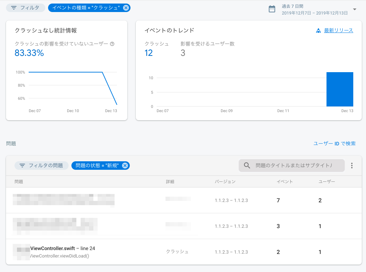366x272 pixels.
Task: Click the 83.33% crash-free statistic
Action: (x=28, y=52)
